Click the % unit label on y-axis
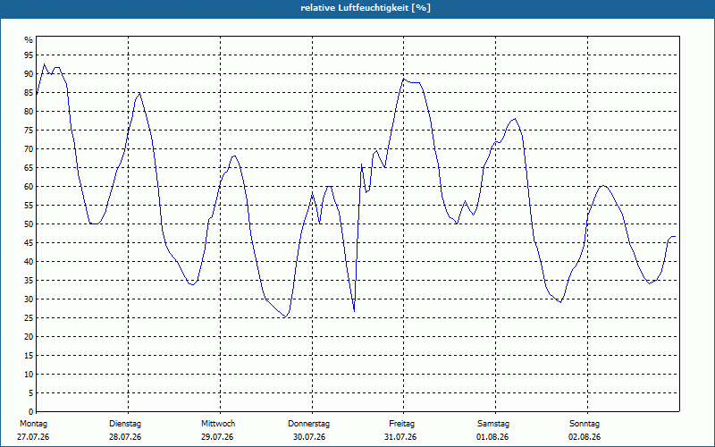This screenshot has width=715, height=447. [29, 40]
